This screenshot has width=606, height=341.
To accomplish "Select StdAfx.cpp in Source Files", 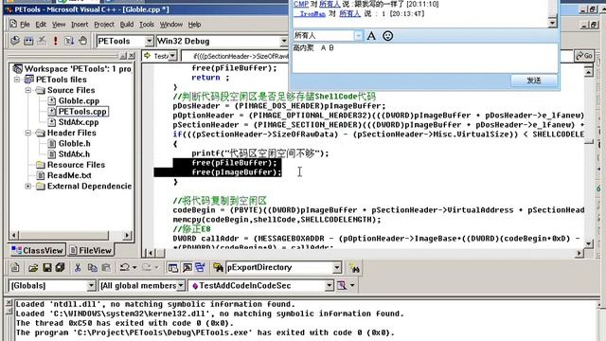I will [x=79, y=122].
